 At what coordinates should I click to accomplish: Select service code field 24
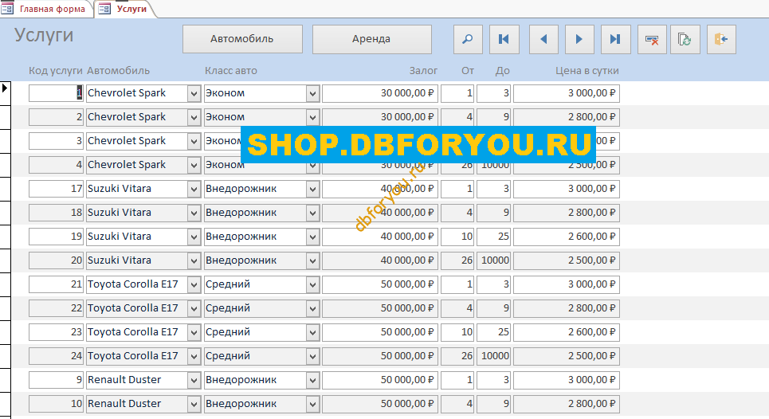pos(56,356)
